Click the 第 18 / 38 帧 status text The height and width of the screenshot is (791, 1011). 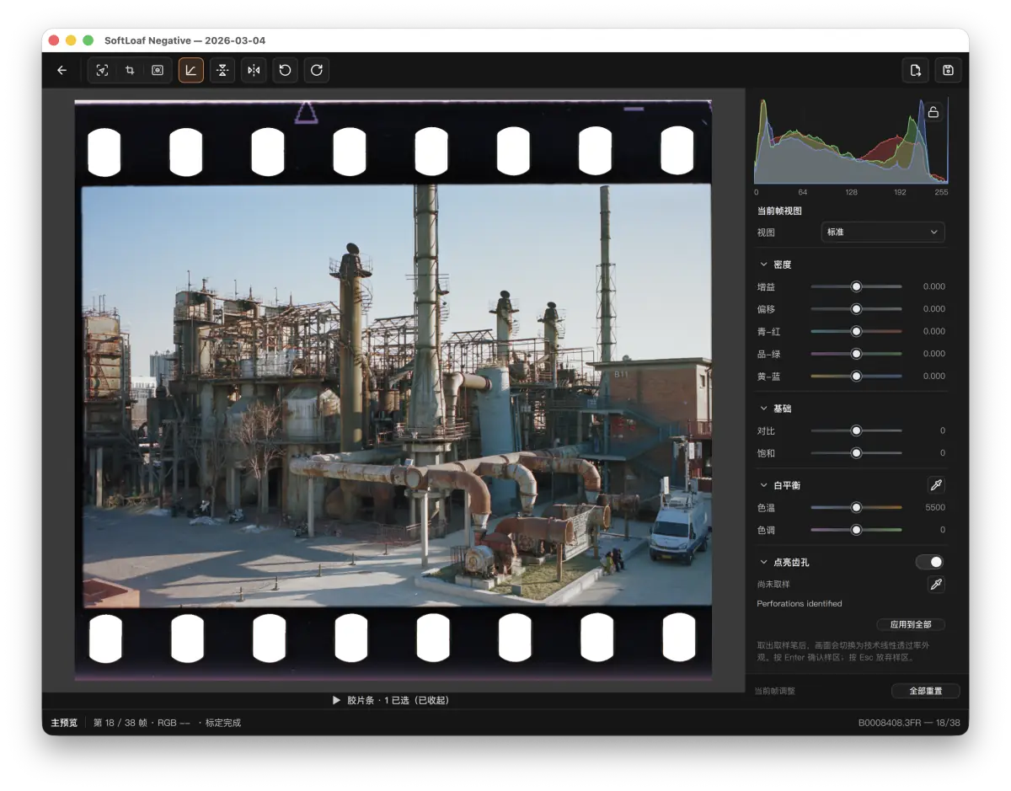[x=120, y=723]
